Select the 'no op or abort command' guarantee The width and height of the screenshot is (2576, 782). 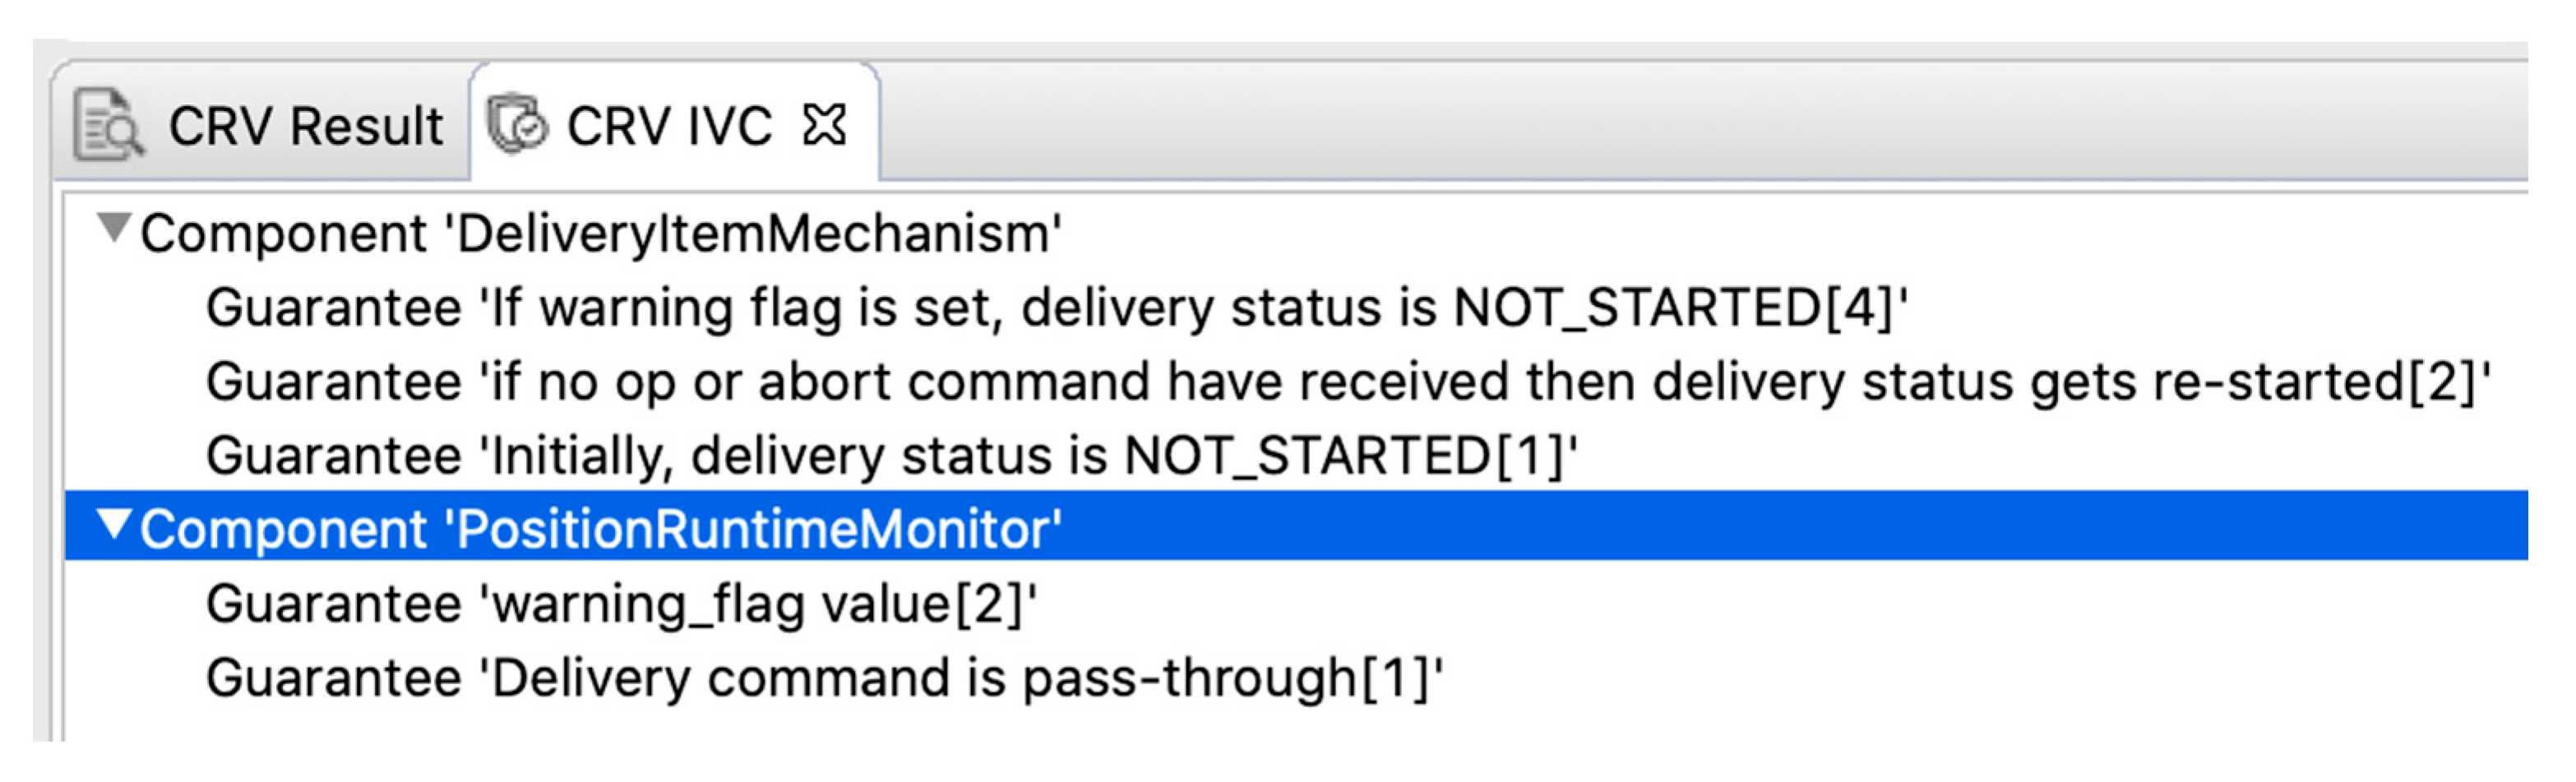click(x=1346, y=382)
